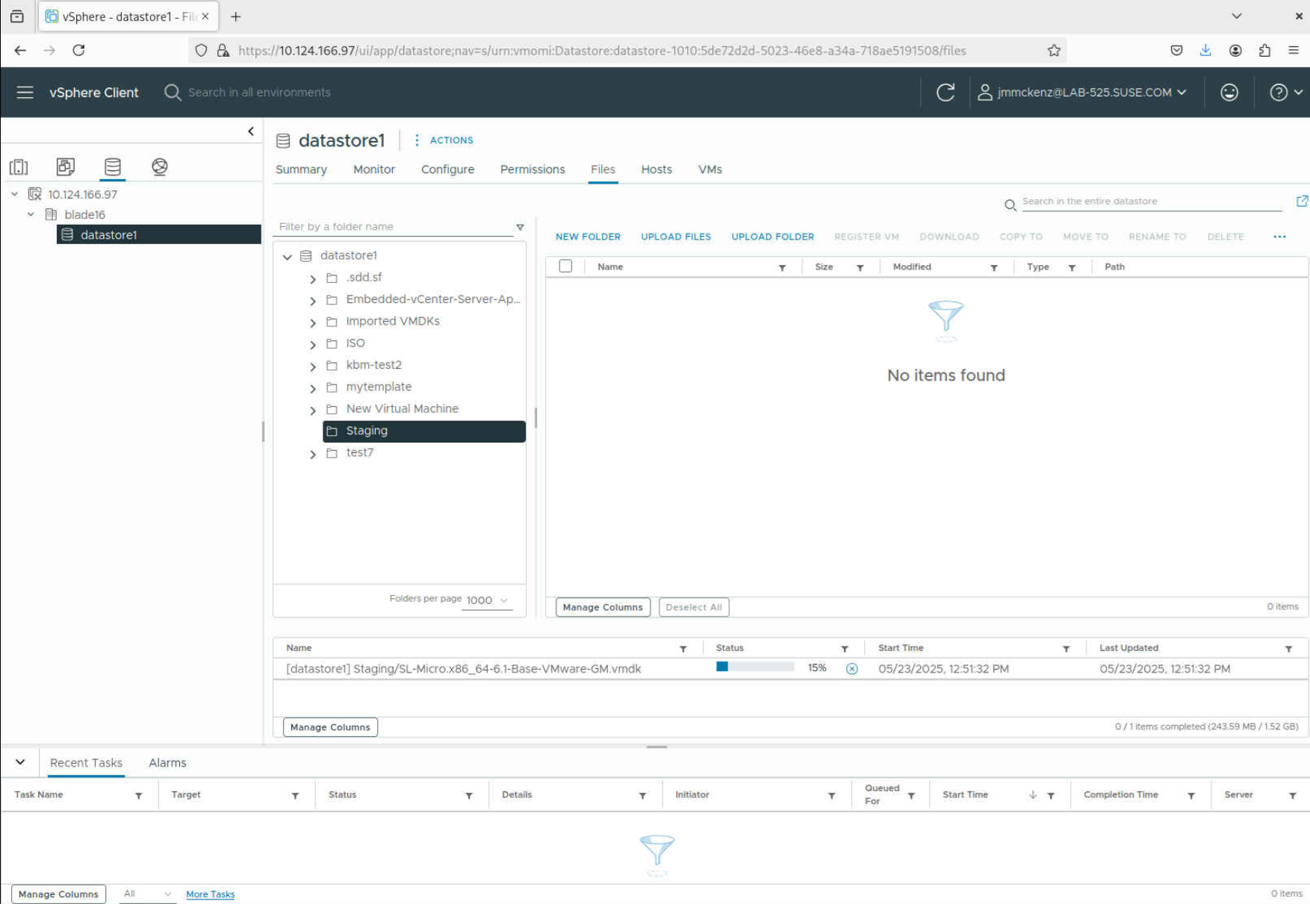Viewport: 1310px width, 904px height.
Task: Click the vSphere refresh icon
Action: pos(946,93)
